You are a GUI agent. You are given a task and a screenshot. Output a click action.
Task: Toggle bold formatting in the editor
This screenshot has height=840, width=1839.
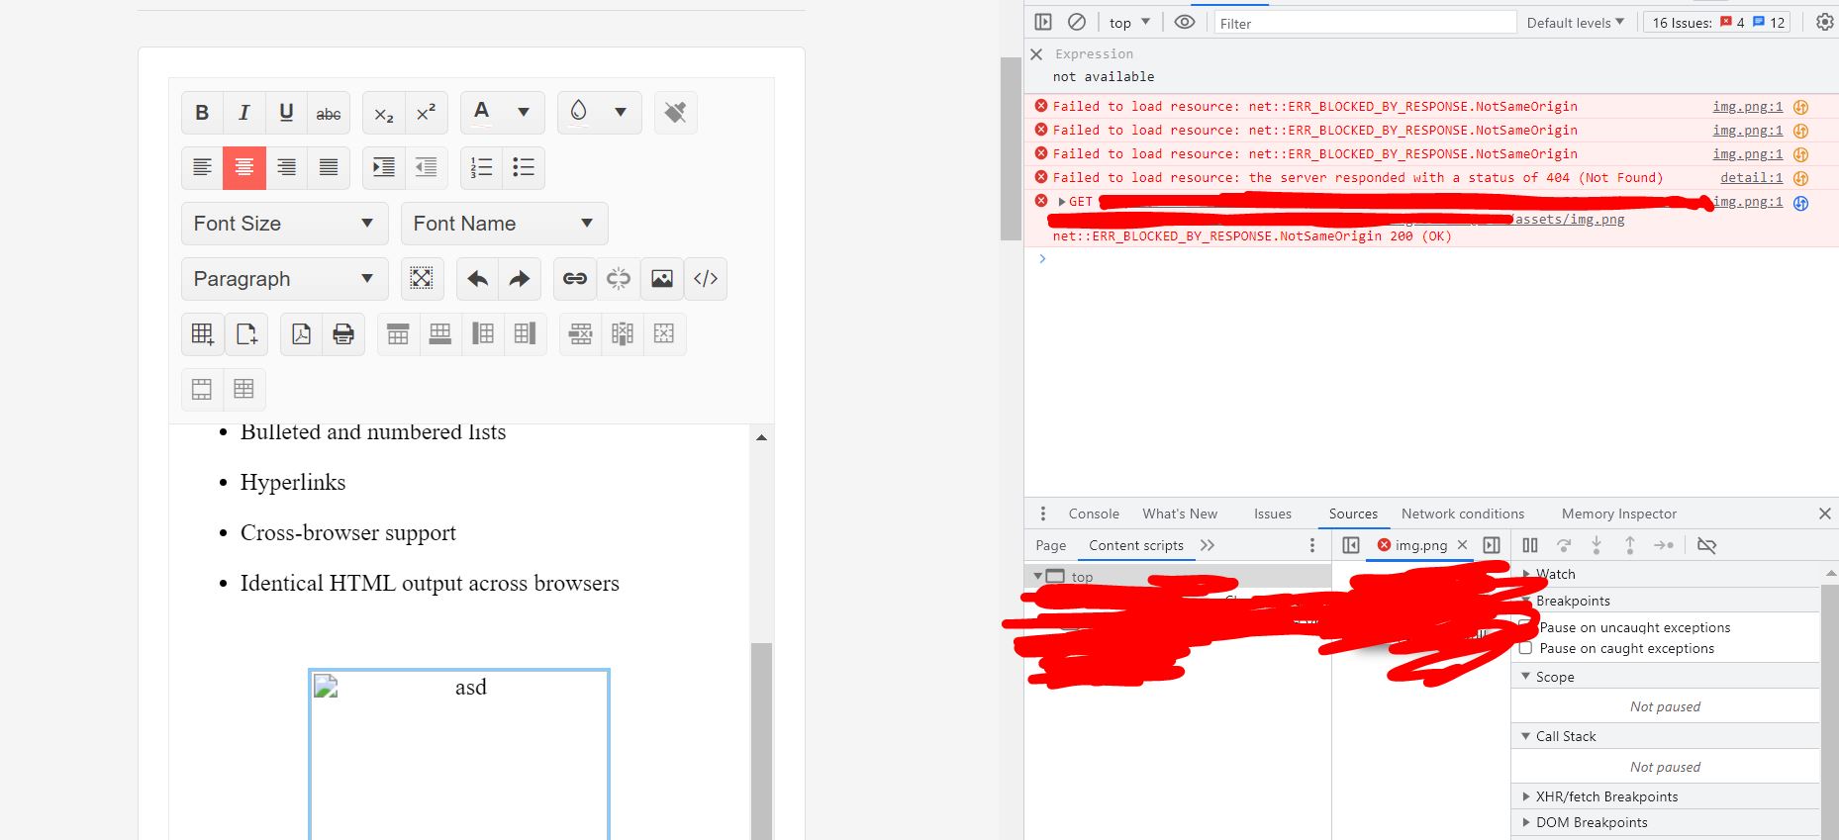[202, 113]
